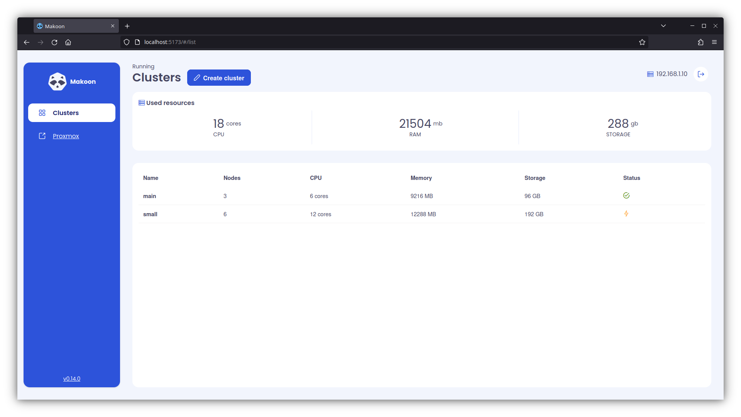The height and width of the screenshot is (417, 741).
Task: Open the Firefox hamburger menu
Action: [x=714, y=42]
